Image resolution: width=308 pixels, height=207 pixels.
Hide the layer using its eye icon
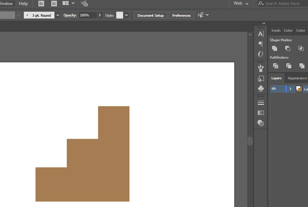coord(274,89)
